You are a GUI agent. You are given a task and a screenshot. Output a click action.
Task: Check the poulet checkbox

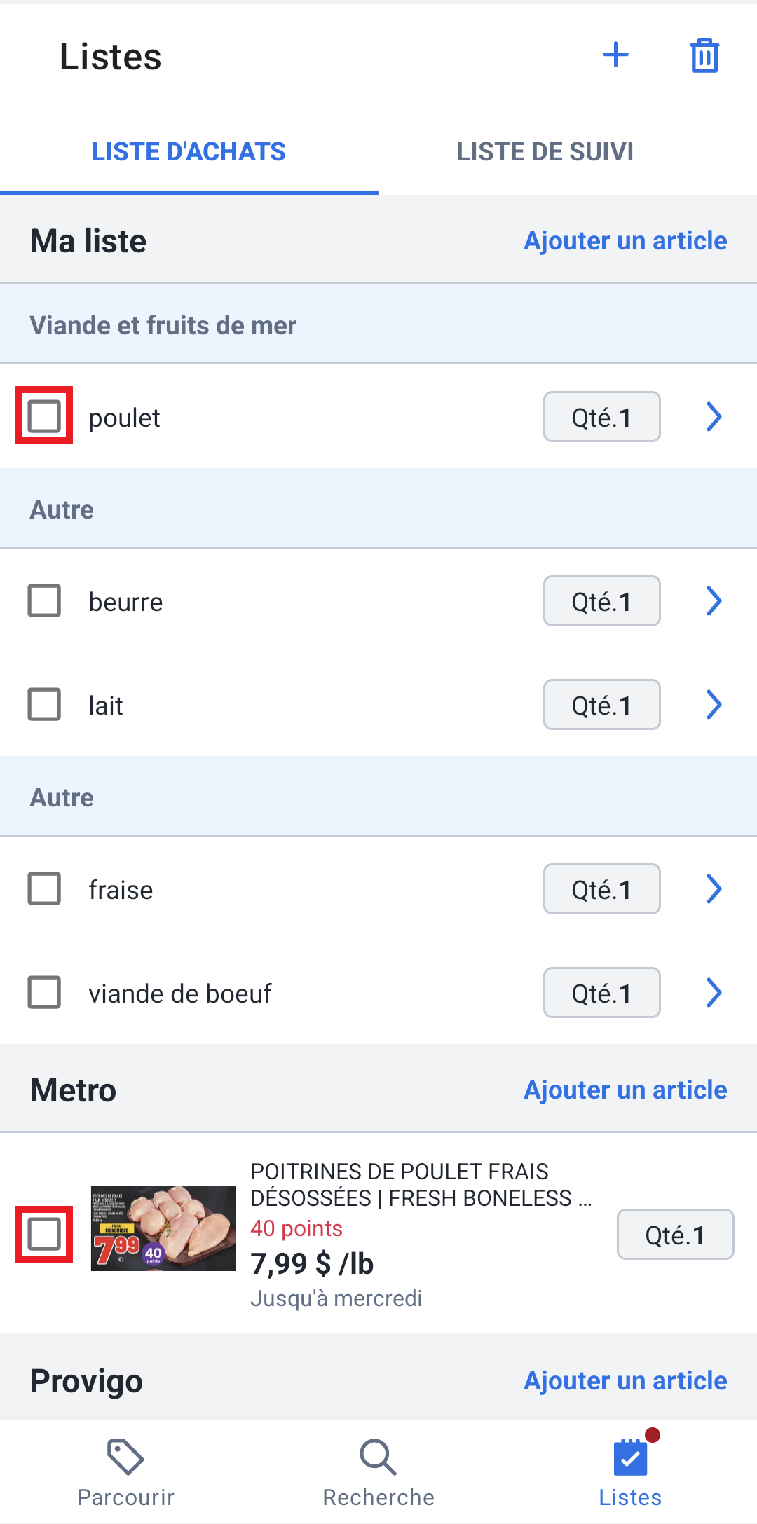point(44,416)
